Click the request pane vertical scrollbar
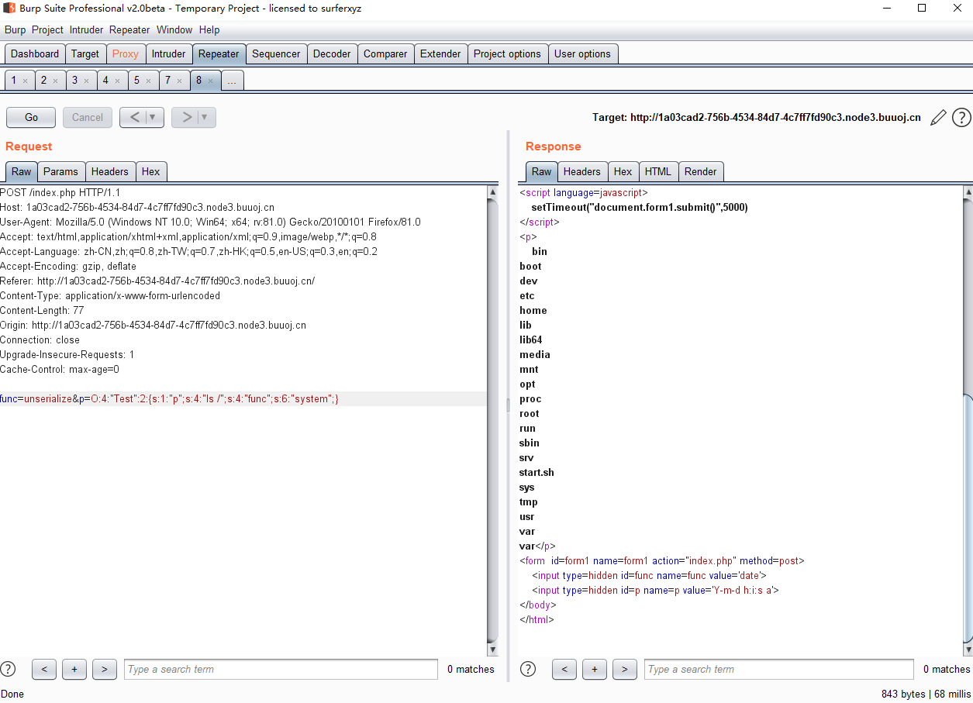Image resolution: width=973 pixels, height=703 pixels. 492,420
